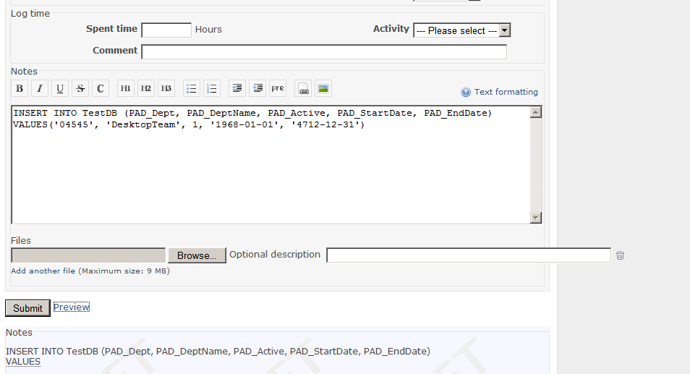
Task: Click the 'Comment' label
Action: (115, 50)
